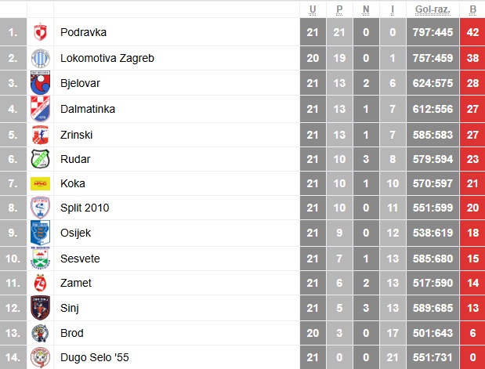Click the Bjelovar team logo
This screenshot has width=485, height=369.
[40, 83]
